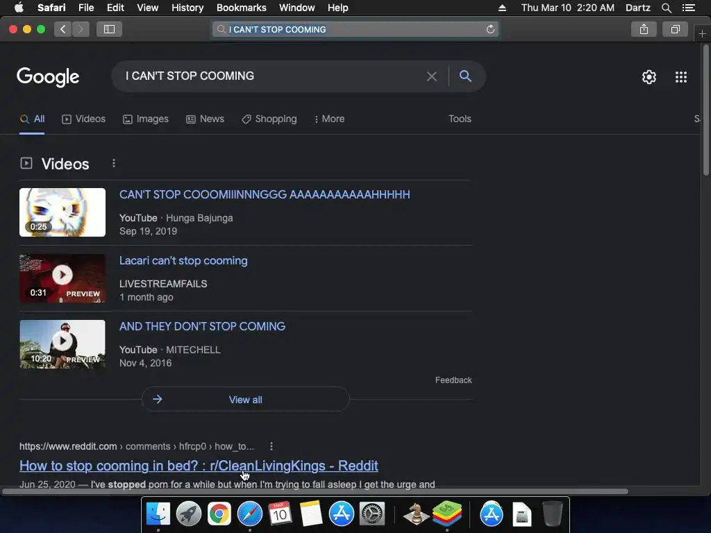Viewport: 711px width, 533px height.
Task: Open Notes app in the Dock
Action: [x=310, y=514]
